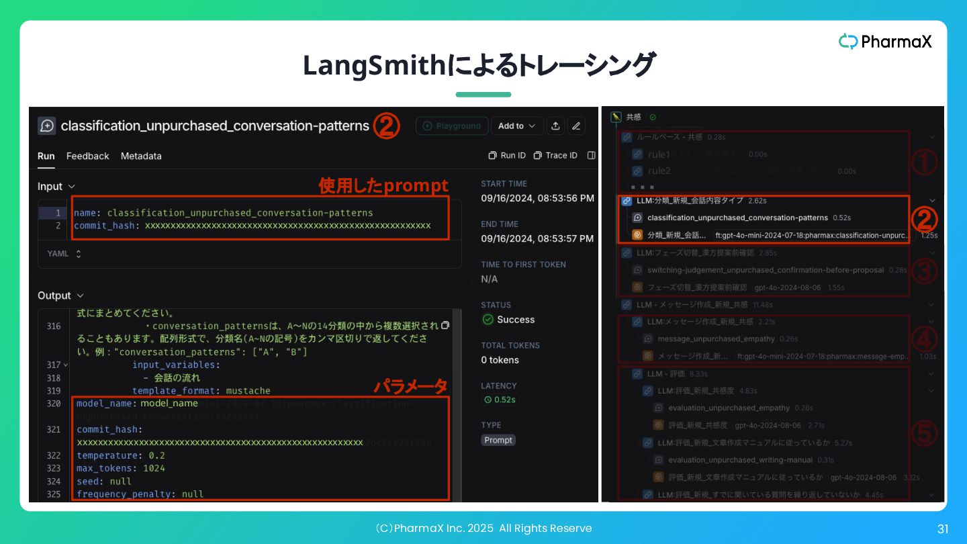This screenshot has height=544, width=967.
Task: Fold output line 317 with its arrow
Action: coord(65,365)
